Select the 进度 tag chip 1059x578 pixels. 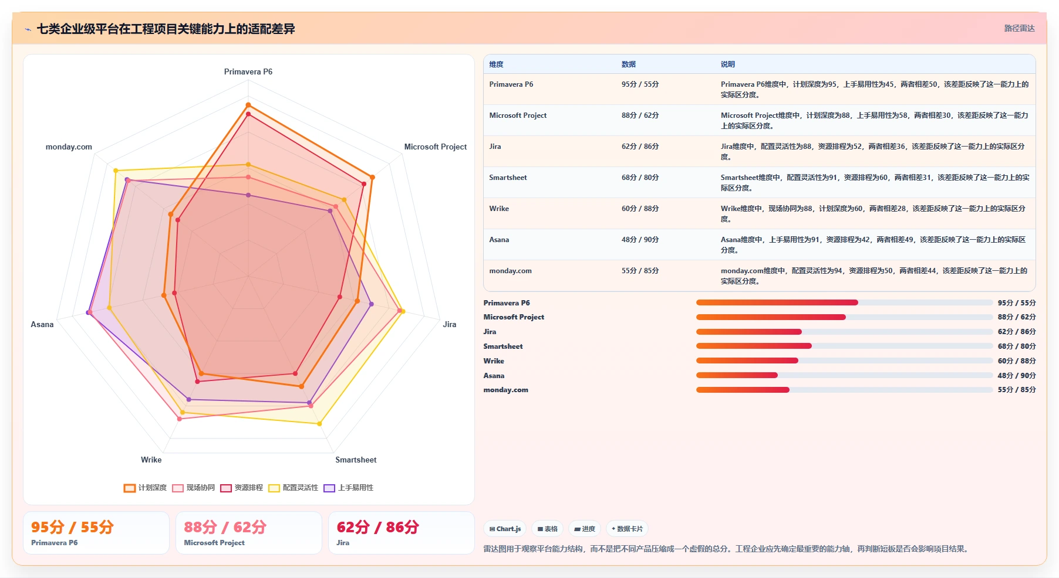(585, 529)
